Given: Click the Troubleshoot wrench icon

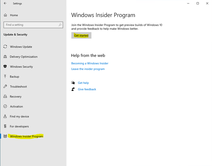Looking at the screenshot, I should (x=5, y=86).
